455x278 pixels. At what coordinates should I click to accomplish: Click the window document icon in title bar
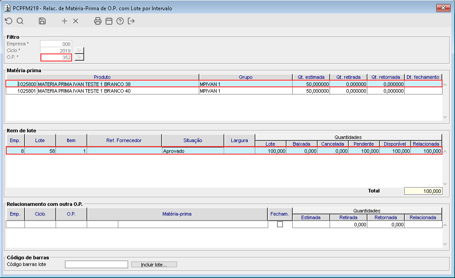click(x=7, y=8)
